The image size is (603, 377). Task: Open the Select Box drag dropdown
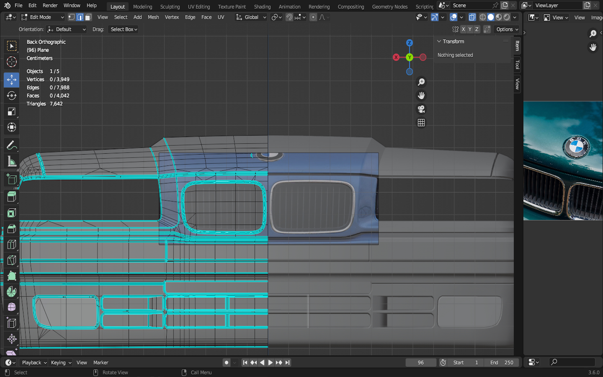pos(124,29)
